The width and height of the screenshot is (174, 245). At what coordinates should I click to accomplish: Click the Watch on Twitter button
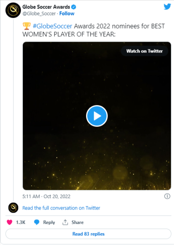144,51
